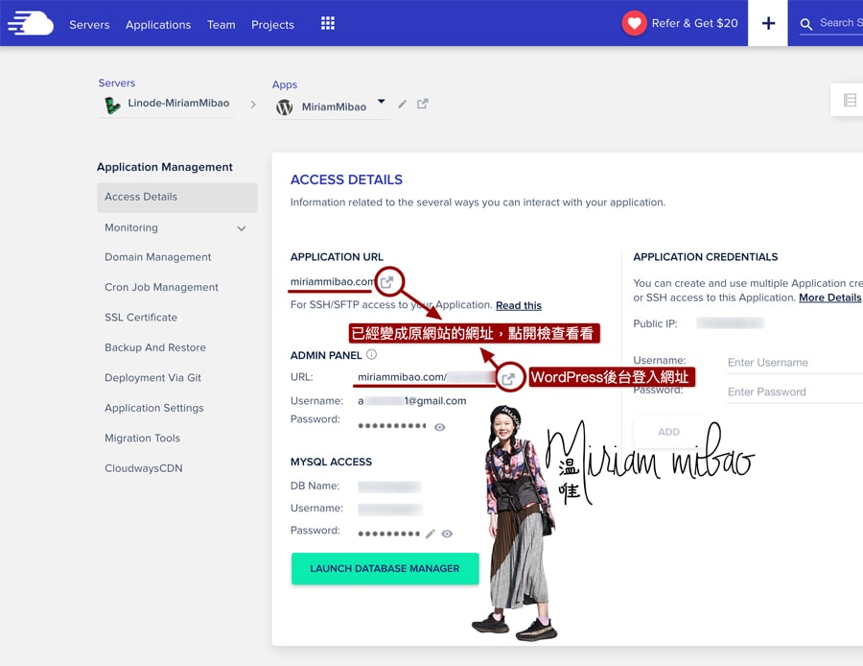Screen dimensions: 863x666
Task: Open Cron Job Management section
Action: pos(161,287)
